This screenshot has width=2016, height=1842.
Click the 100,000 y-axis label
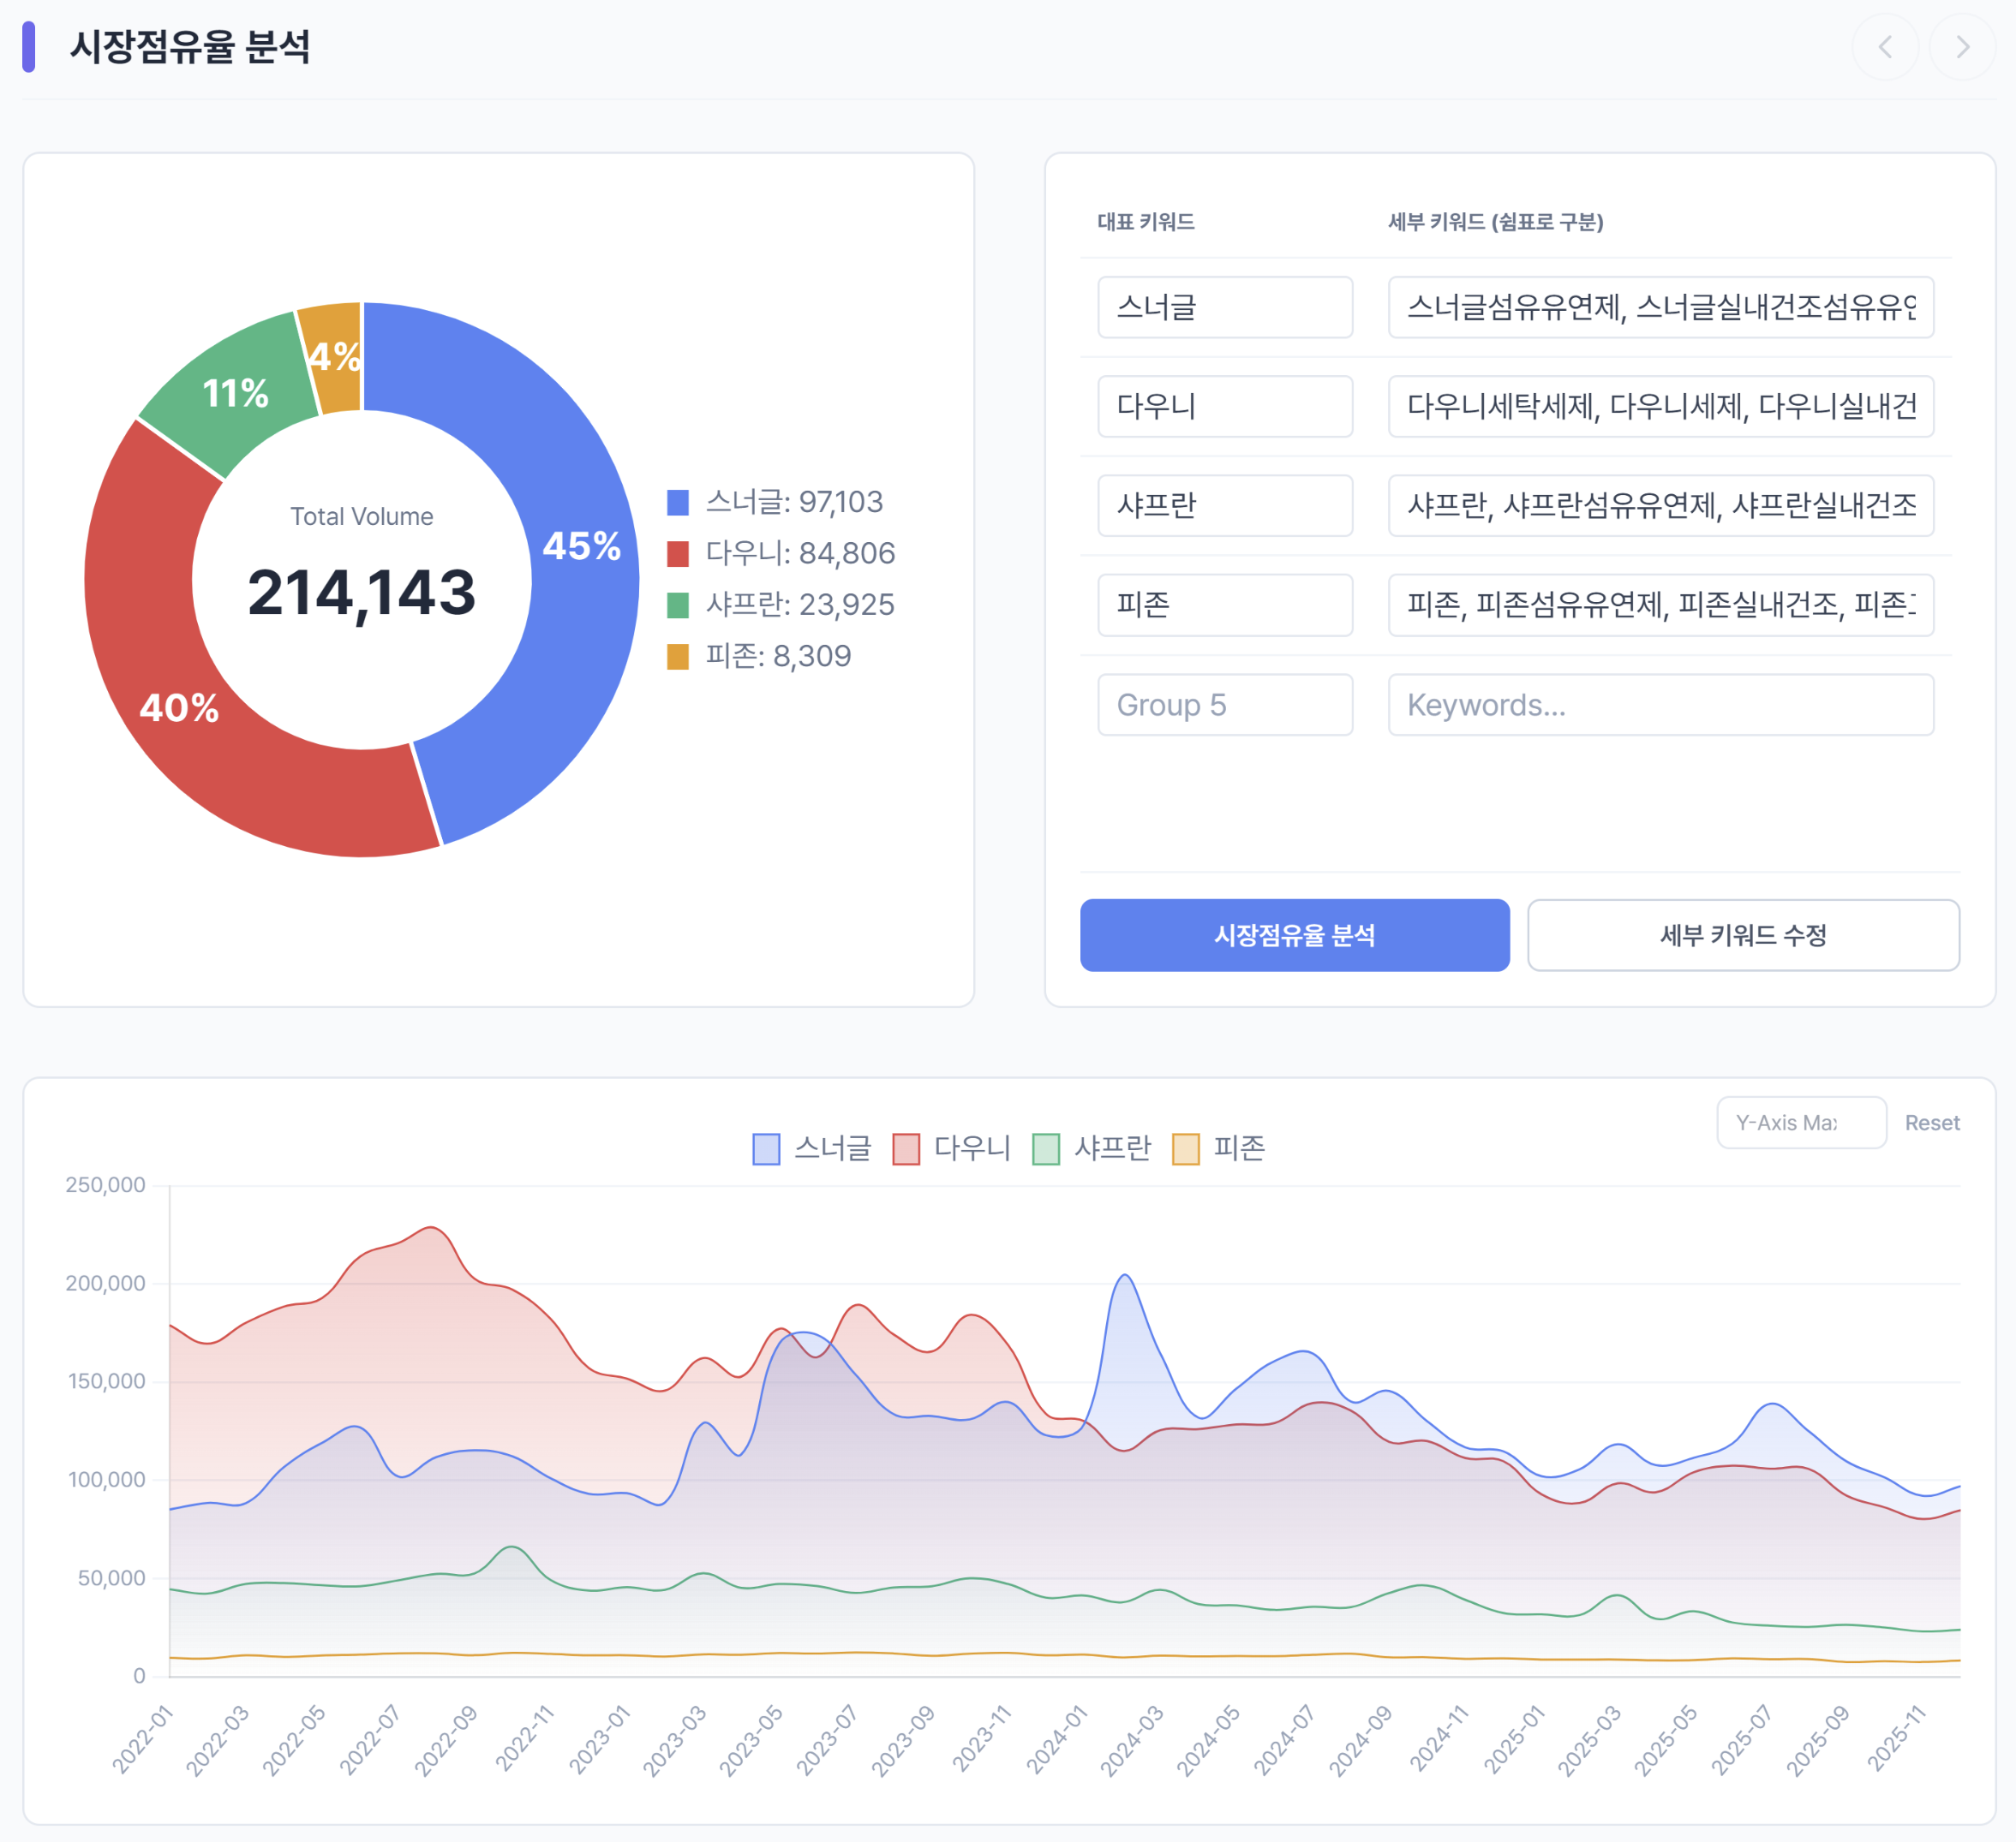tap(106, 1481)
